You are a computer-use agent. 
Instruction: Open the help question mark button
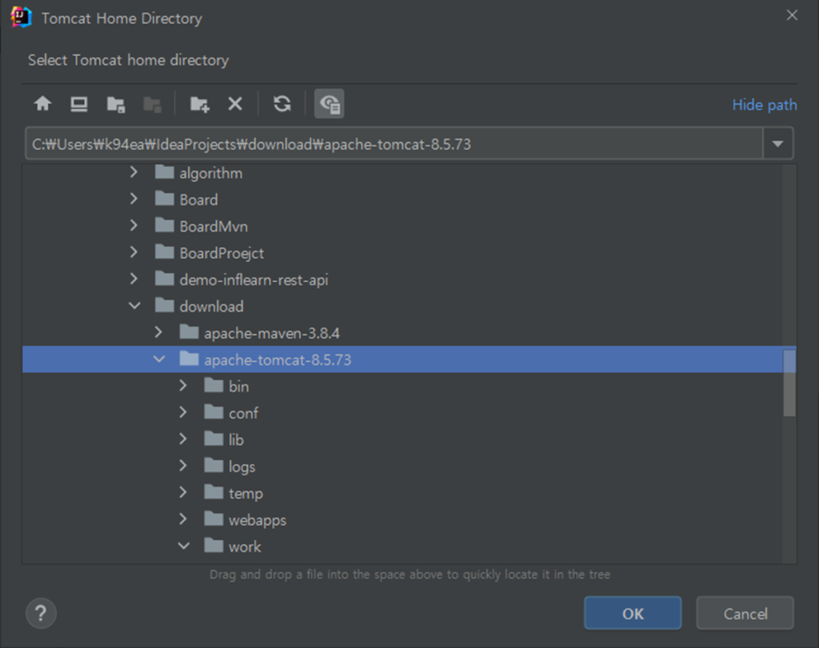[x=41, y=614]
